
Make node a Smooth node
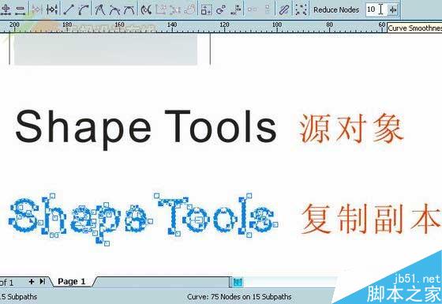point(114,9)
